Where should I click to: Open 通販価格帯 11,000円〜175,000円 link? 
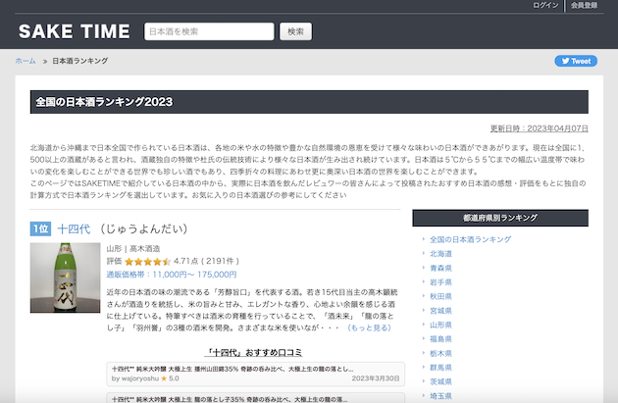coord(172,275)
